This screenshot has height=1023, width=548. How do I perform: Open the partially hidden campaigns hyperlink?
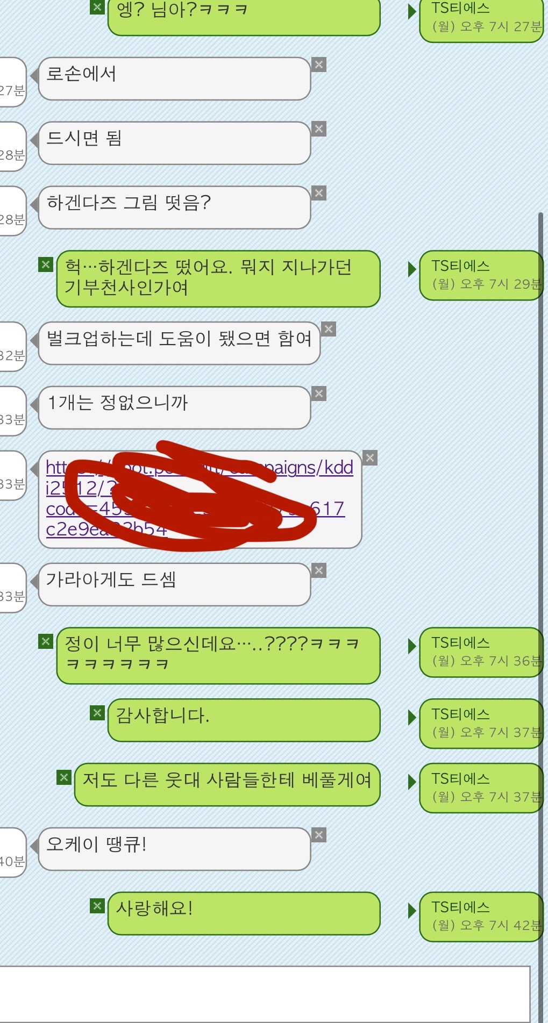coord(200,498)
